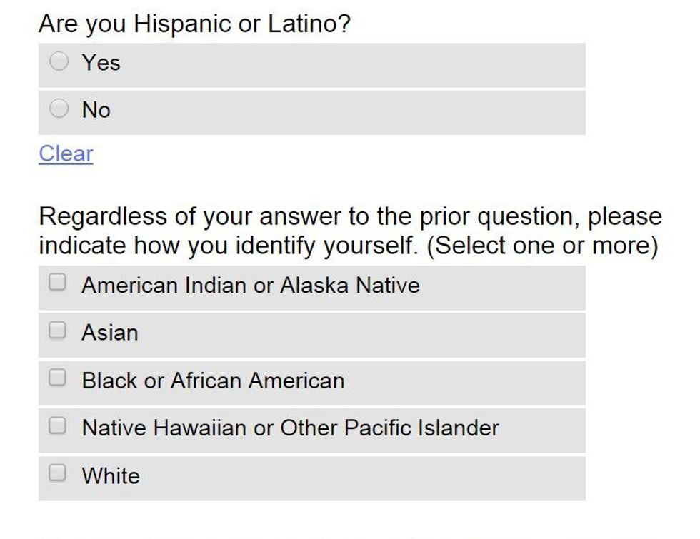Select the No radio button
Viewport: 700px width, 539px height.
(59, 109)
